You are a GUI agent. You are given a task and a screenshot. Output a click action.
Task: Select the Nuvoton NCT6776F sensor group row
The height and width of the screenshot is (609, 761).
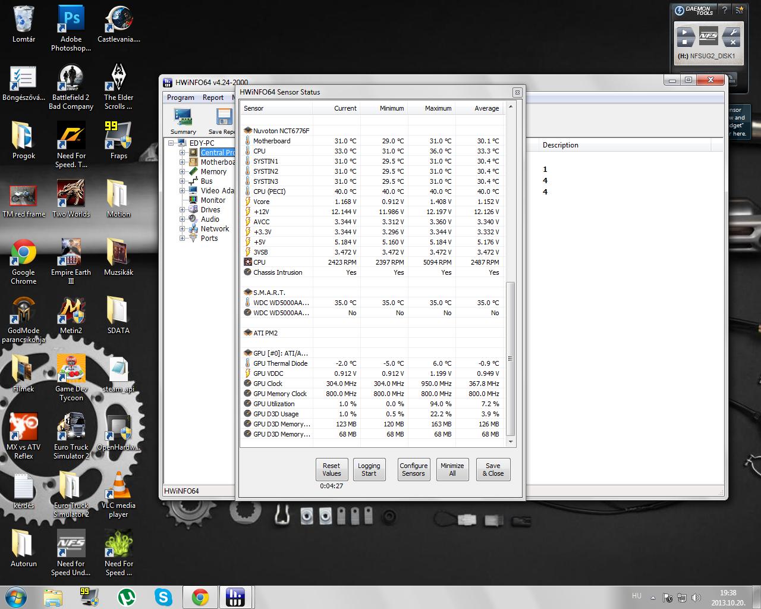pos(372,131)
